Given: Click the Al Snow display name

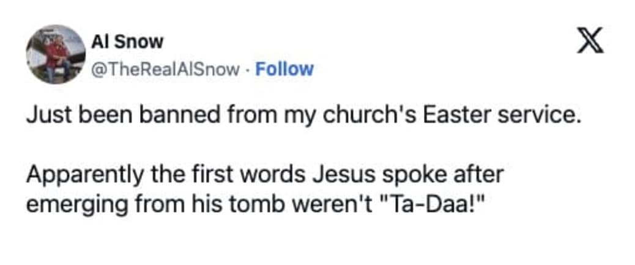Looking at the screenshot, I should pos(127,42).
